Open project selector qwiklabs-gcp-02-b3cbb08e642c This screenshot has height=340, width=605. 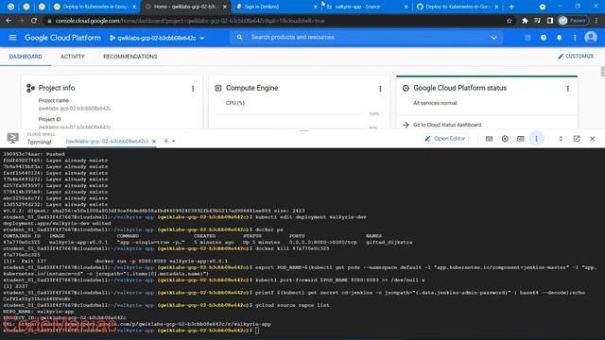click(157, 38)
